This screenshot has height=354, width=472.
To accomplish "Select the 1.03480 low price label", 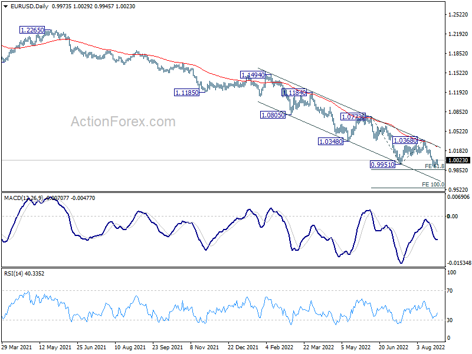I will click(330, 142).
